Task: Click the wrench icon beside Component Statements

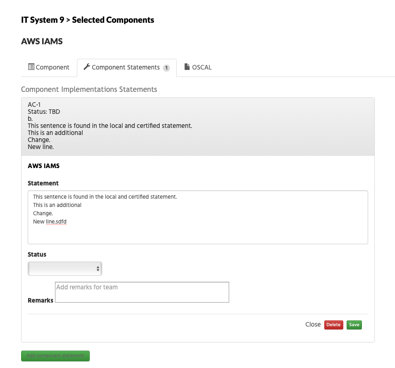Action: 87,67
